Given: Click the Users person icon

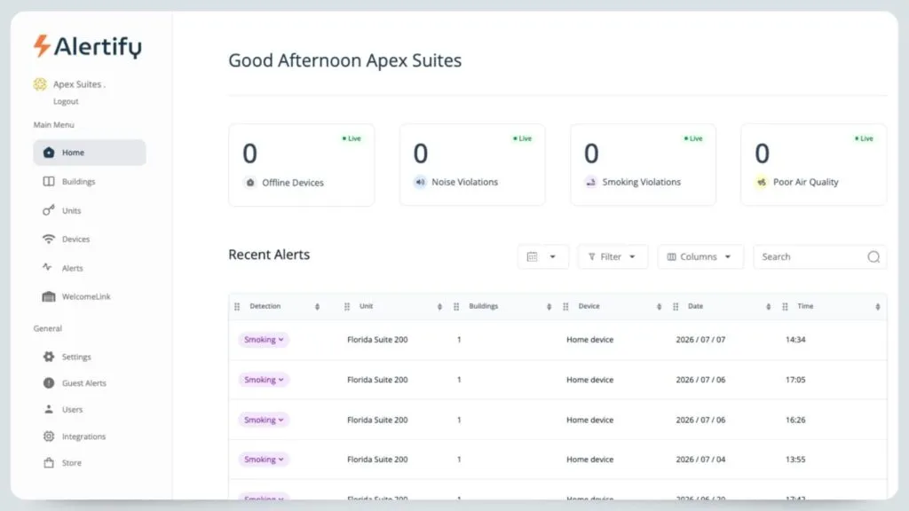Looking at the screenshot, I should tap(49, 409).
